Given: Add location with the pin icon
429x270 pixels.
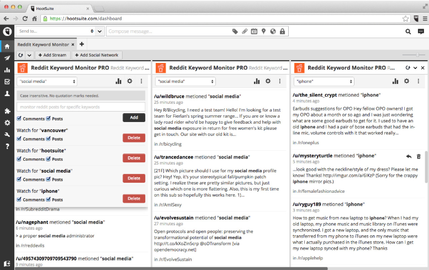Looking at the screenshot, I should point(263,31).
